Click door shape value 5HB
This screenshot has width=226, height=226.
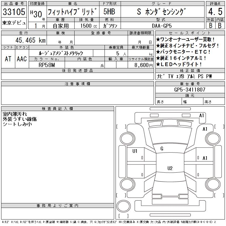(x=109, y=12)
